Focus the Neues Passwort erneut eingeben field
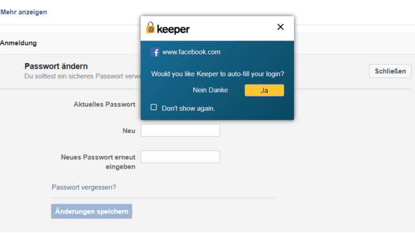The height and width of the screenshot is (233, 415). tap(180, 157)
